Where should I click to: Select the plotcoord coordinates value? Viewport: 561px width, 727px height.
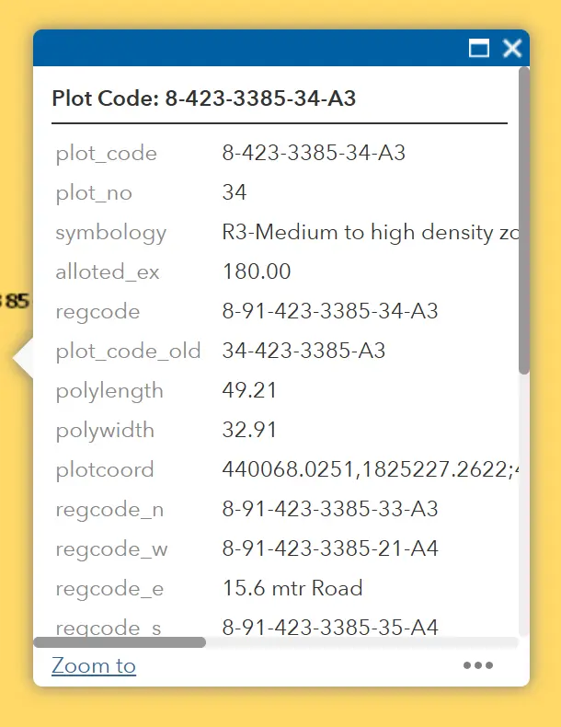368,469
